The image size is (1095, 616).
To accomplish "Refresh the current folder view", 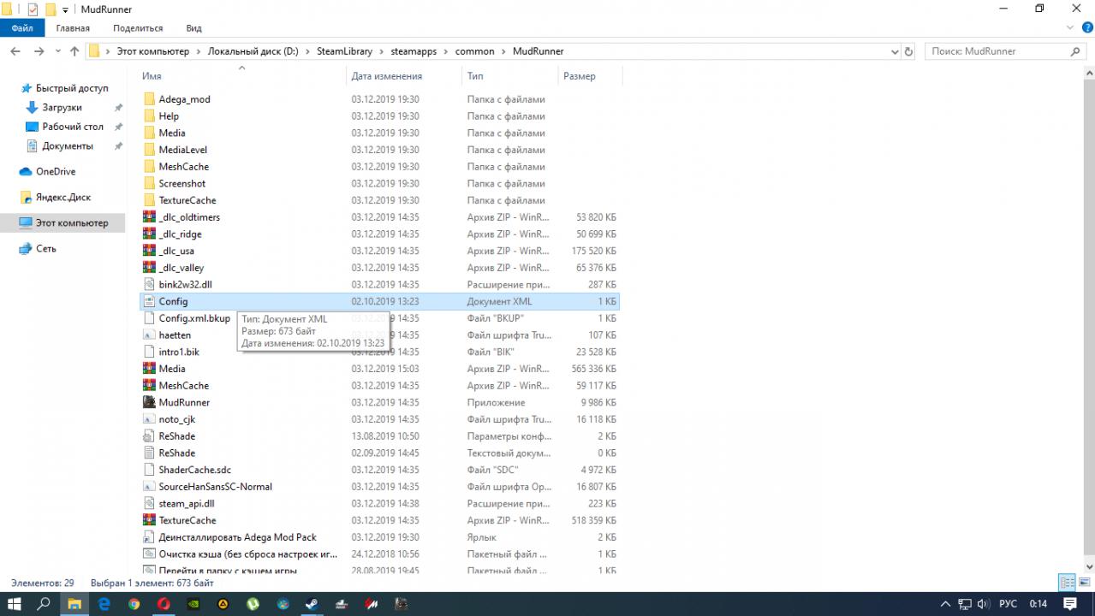I will [x=908, y=51].
